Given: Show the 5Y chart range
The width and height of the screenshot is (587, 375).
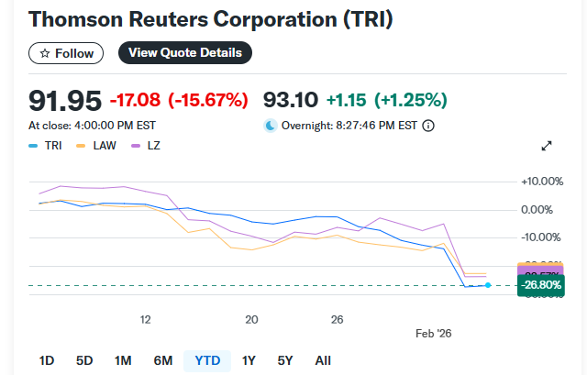Looking at the screenshot, I should pos(285,360).
